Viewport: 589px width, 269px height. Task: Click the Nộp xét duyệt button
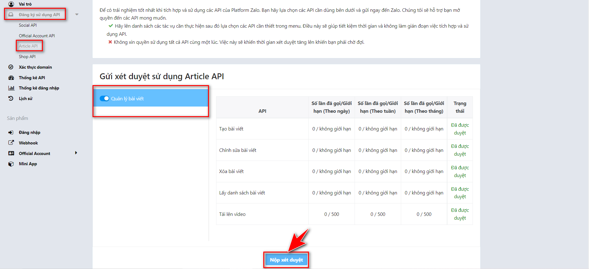286,260
